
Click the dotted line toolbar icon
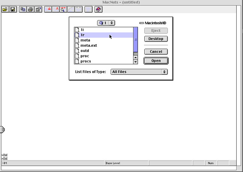79,9
